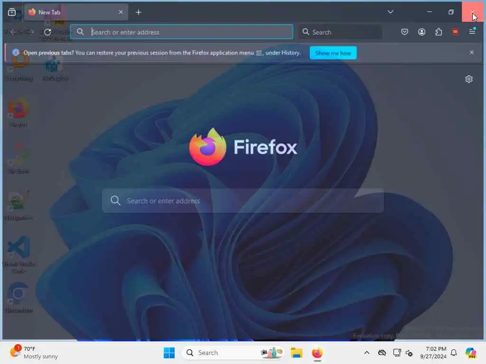Select the Git Bash desktop icon
The height and width of the screenshot is (364, 486).
coord(19,158)
